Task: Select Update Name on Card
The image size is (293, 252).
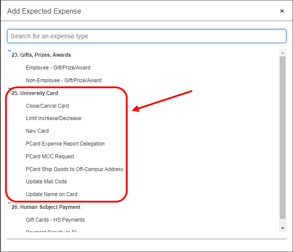Action: 51,194
